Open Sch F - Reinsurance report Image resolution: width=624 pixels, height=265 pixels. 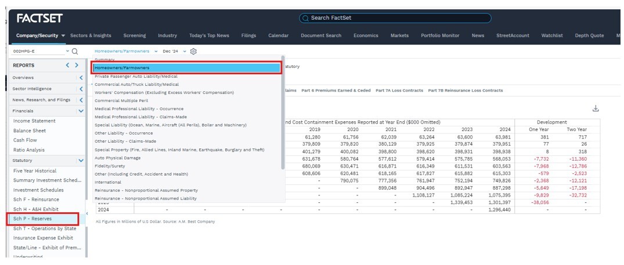(36, 199)
